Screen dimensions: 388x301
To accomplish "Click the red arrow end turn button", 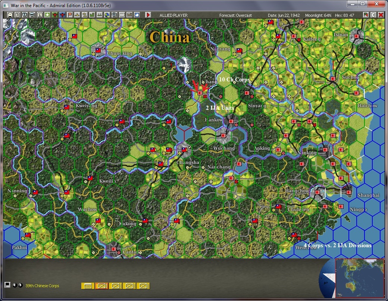I will pyautogui.click(x=148, y=15).
